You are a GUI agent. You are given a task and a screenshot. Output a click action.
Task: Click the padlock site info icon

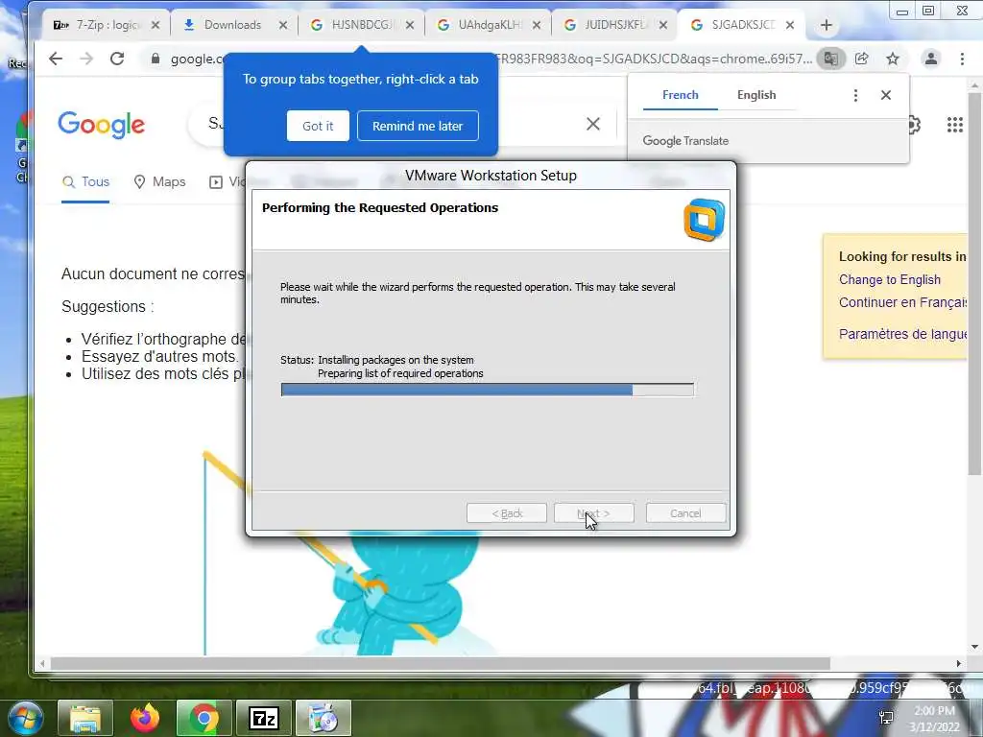(x=155, y=59)
